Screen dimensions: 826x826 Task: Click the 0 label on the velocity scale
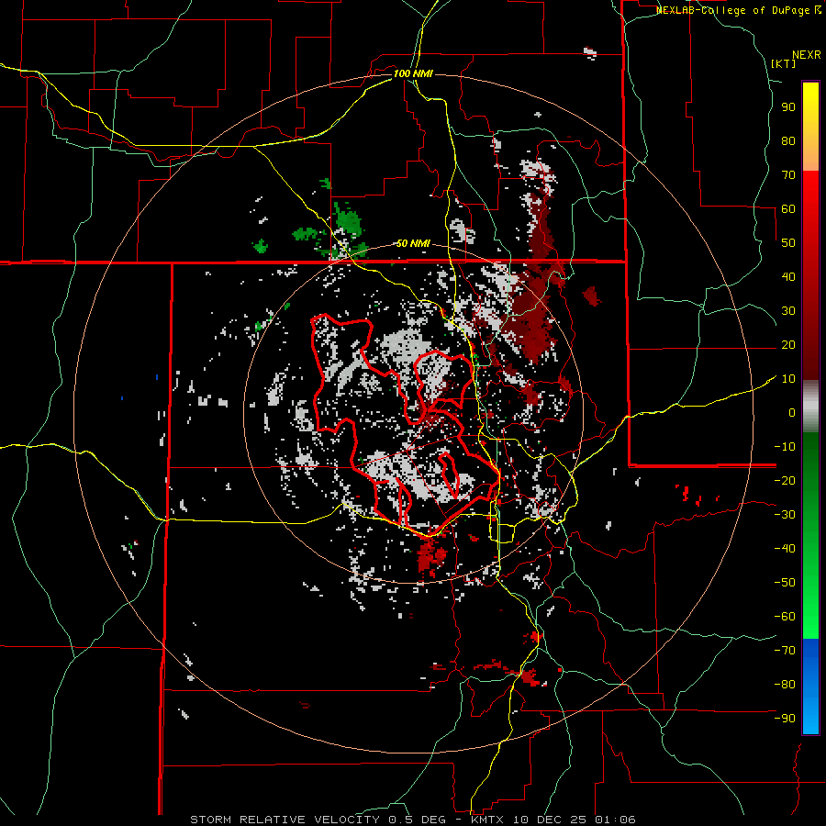[x=791, y=412]
